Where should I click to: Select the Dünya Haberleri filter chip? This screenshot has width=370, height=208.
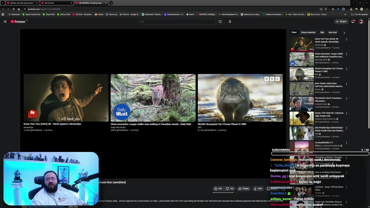(x=308, y=32)
